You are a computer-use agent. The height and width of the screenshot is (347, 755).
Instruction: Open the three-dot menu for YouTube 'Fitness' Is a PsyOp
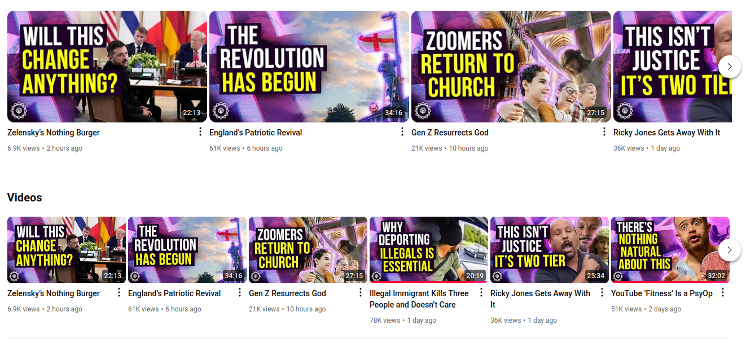pyautogui.click(x=722, y=293)
